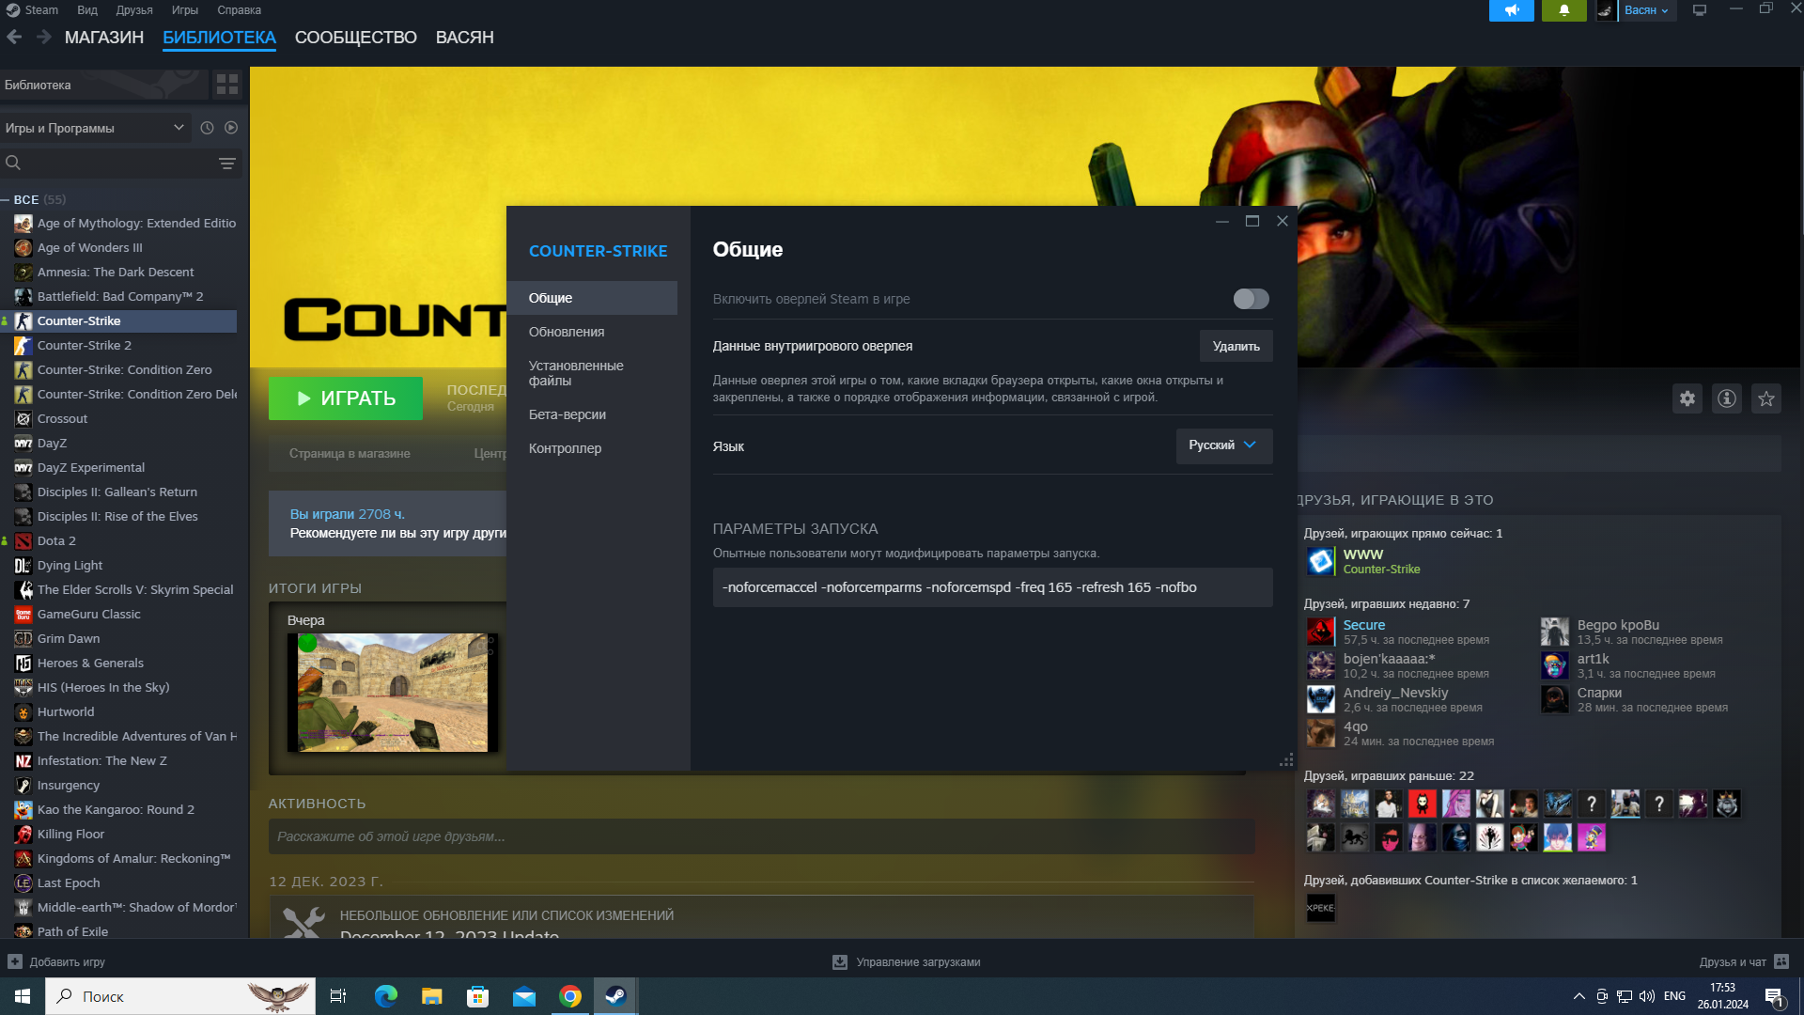Image resolution: width=1804 pixels, height=1015 pixels.
Task: Open the announcements megaphone icon
Action: click(1511, 10)
